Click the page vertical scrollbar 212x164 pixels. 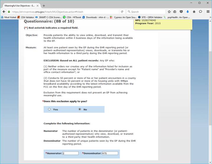point(210,88)
